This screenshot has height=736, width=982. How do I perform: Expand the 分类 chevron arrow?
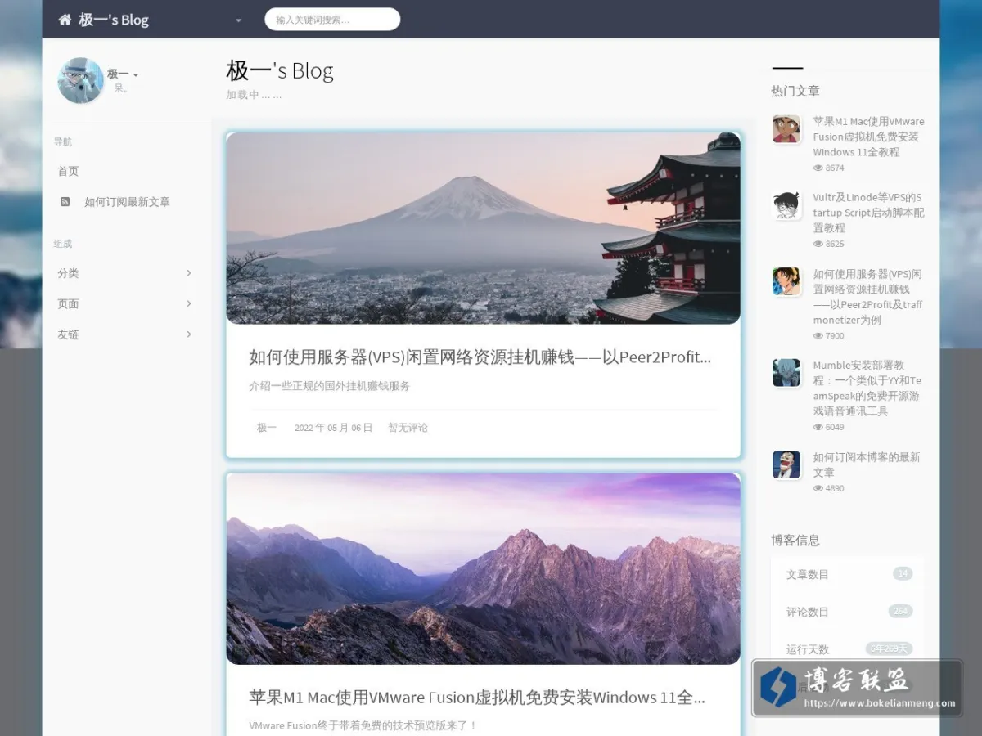tap(189, 273)
